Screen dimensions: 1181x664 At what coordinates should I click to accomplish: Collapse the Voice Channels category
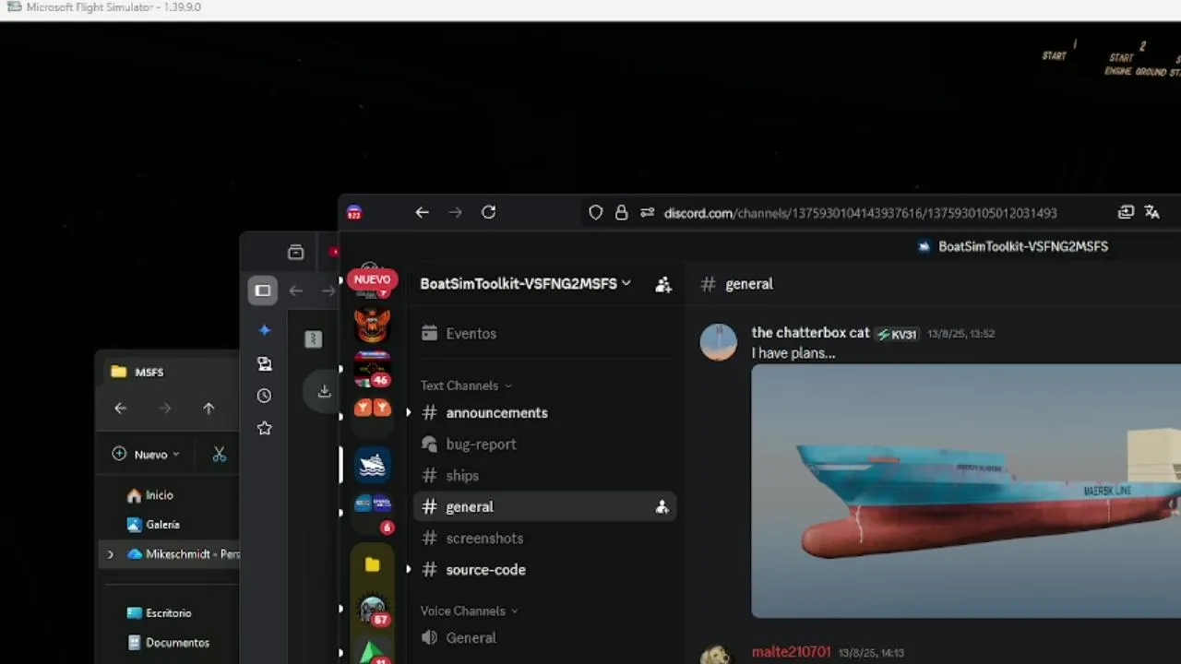pos(469,611)
